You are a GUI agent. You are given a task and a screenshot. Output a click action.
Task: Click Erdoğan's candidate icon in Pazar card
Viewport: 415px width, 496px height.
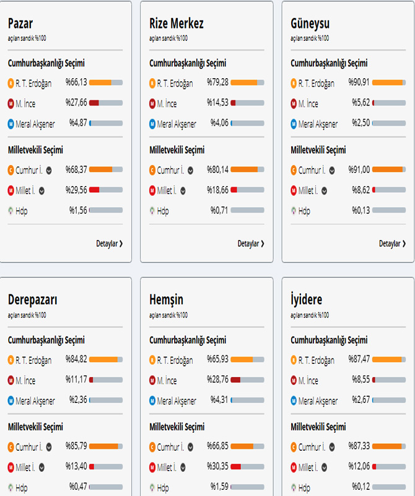(11, 83)
